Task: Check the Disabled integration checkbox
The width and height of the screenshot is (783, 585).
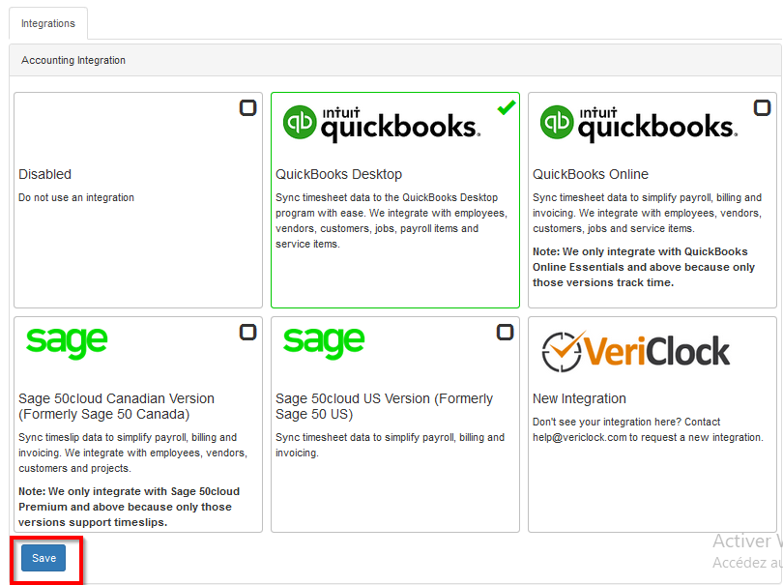Action: (247, 108)
